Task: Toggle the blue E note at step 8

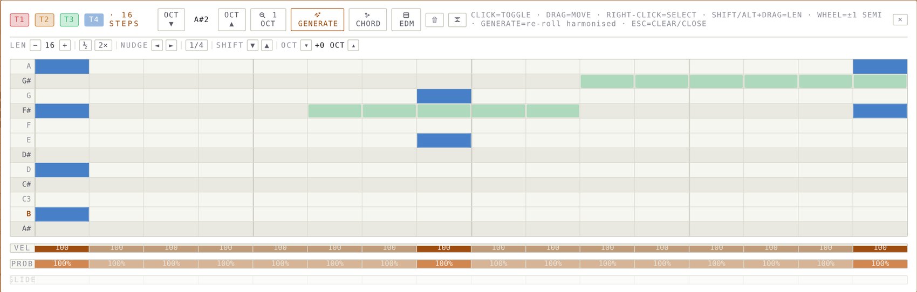Action: pos(444,140)
